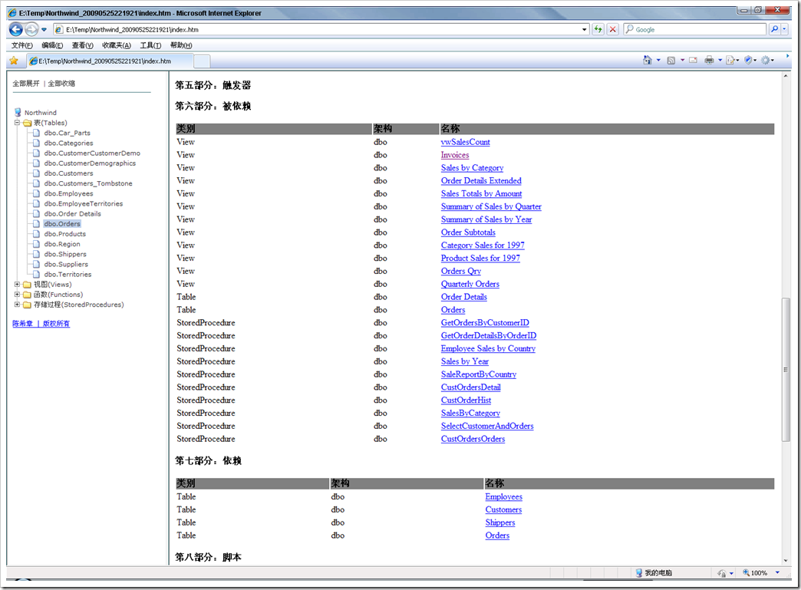Open the Shippers dependency link
The width and height of the screenshot is (801, 590).
point(500,522)
